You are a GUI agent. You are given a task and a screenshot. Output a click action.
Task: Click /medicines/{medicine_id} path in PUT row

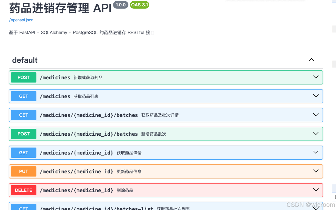77,171
